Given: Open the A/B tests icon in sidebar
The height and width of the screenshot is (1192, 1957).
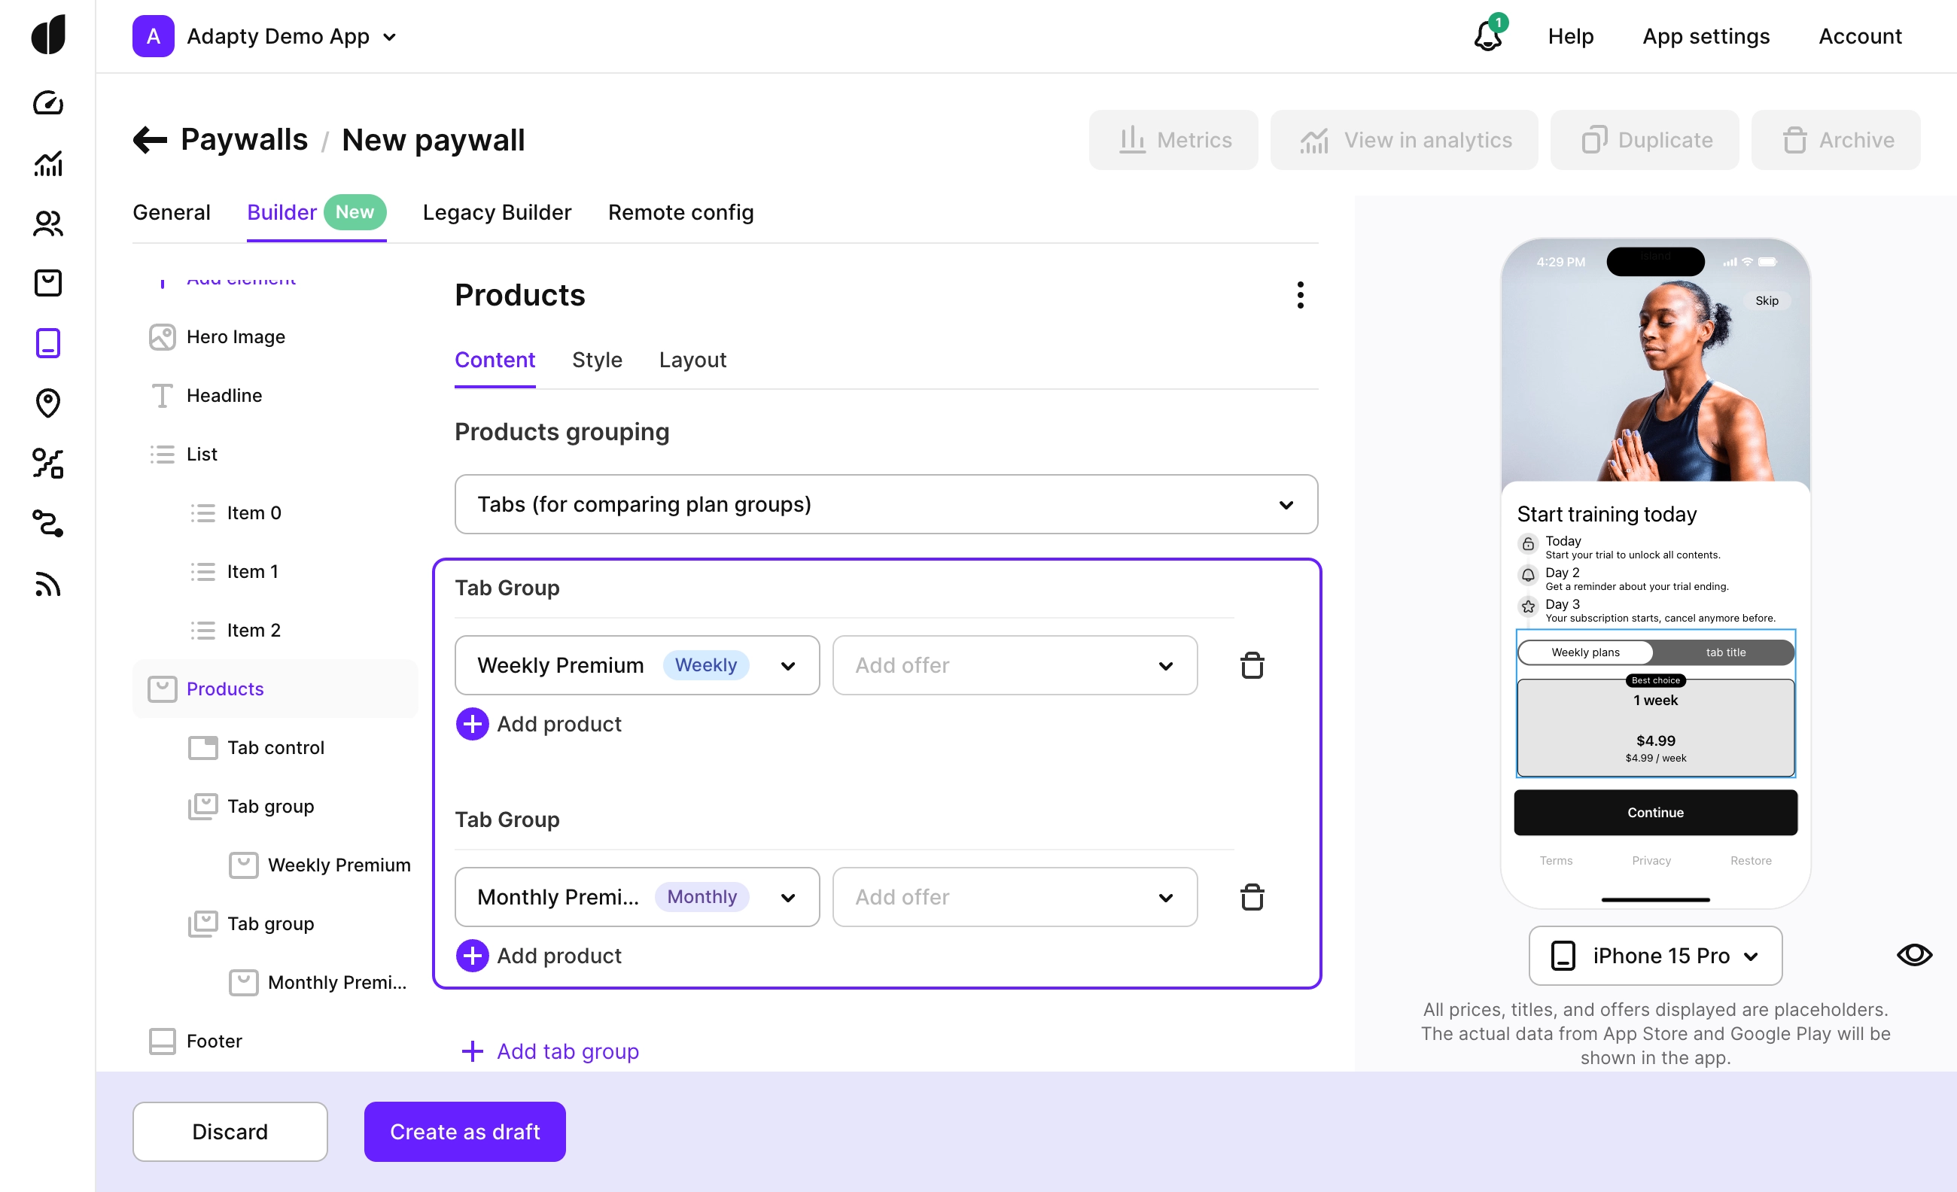Looking at the screenshot, I should click(x=47, y=463).
